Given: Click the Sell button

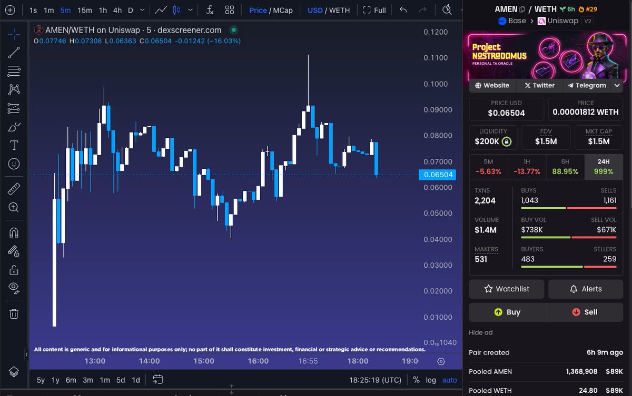Looking at the screenshot, I should pos(585,312).
